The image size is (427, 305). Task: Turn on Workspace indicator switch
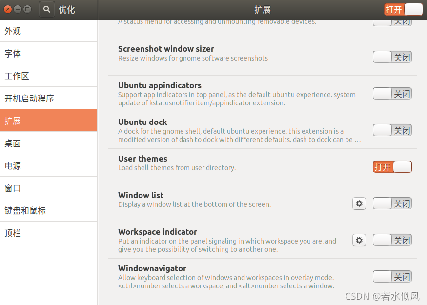(x=392, y=240)
